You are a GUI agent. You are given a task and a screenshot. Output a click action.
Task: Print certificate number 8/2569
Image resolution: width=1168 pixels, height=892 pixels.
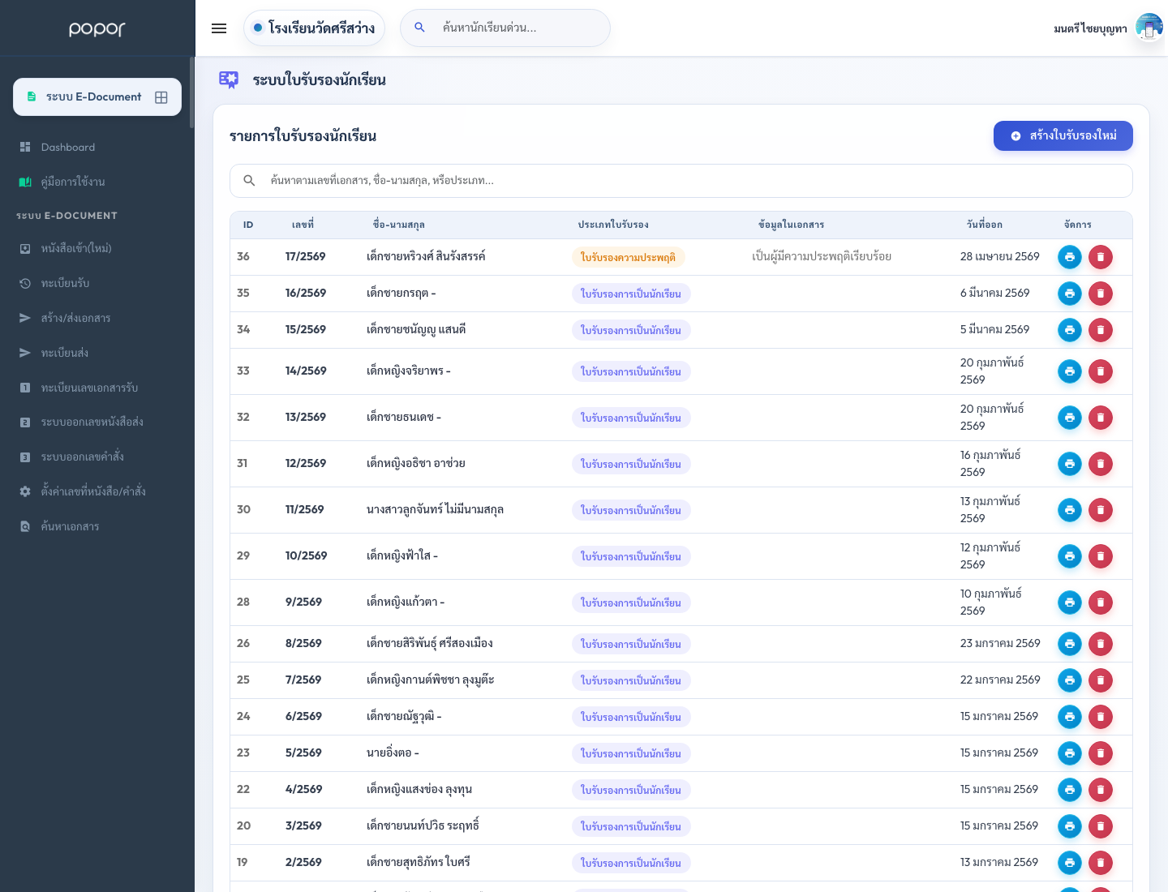(1070, 644)
